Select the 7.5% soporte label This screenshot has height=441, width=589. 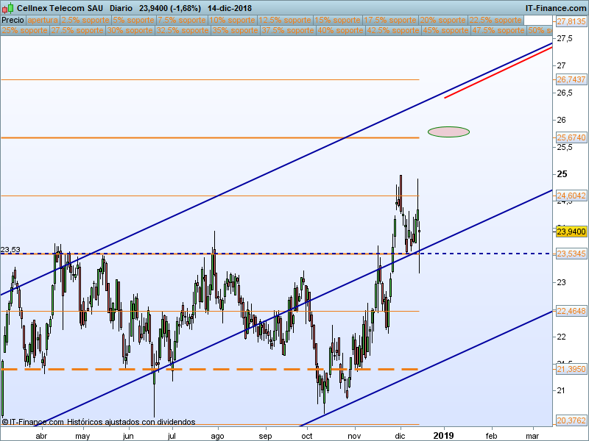pos(182,20)
